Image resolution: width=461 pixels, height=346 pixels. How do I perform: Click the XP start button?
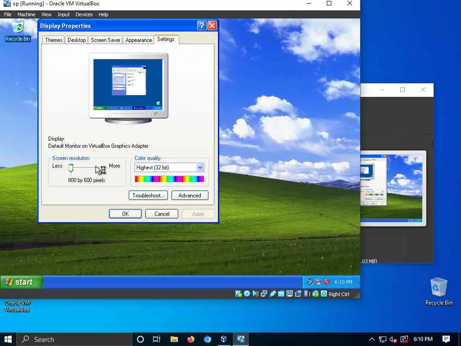click(21, 282)
